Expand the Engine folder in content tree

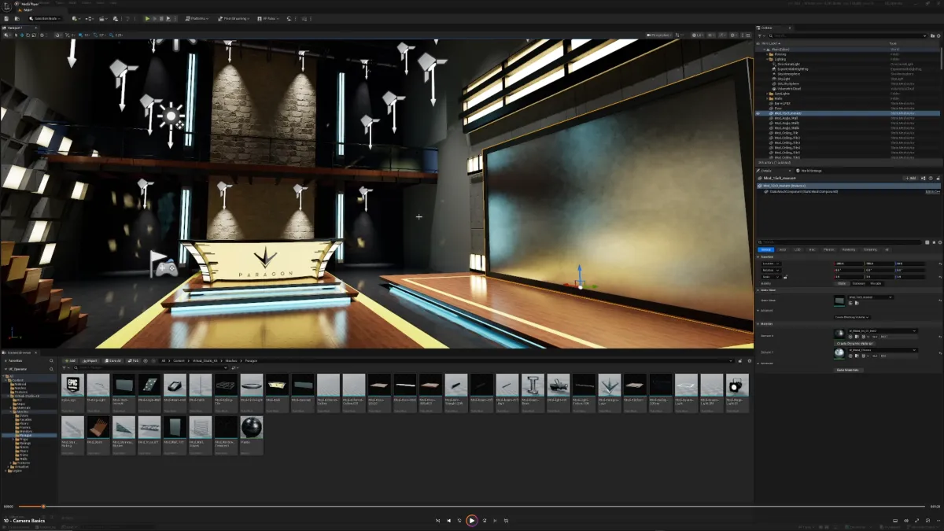[6, 471]
